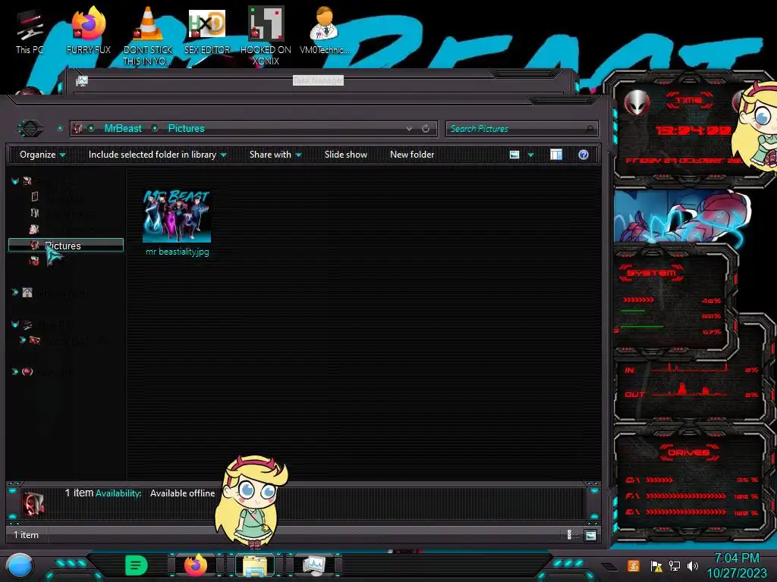
Task: Click the Star Butterfly mascot on taskbar
Action: coord(253,501)
